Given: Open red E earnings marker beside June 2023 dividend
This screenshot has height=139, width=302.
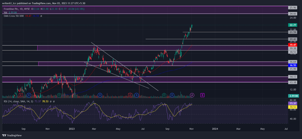Looking at the screenshot, I should click(x=130, y=95).
